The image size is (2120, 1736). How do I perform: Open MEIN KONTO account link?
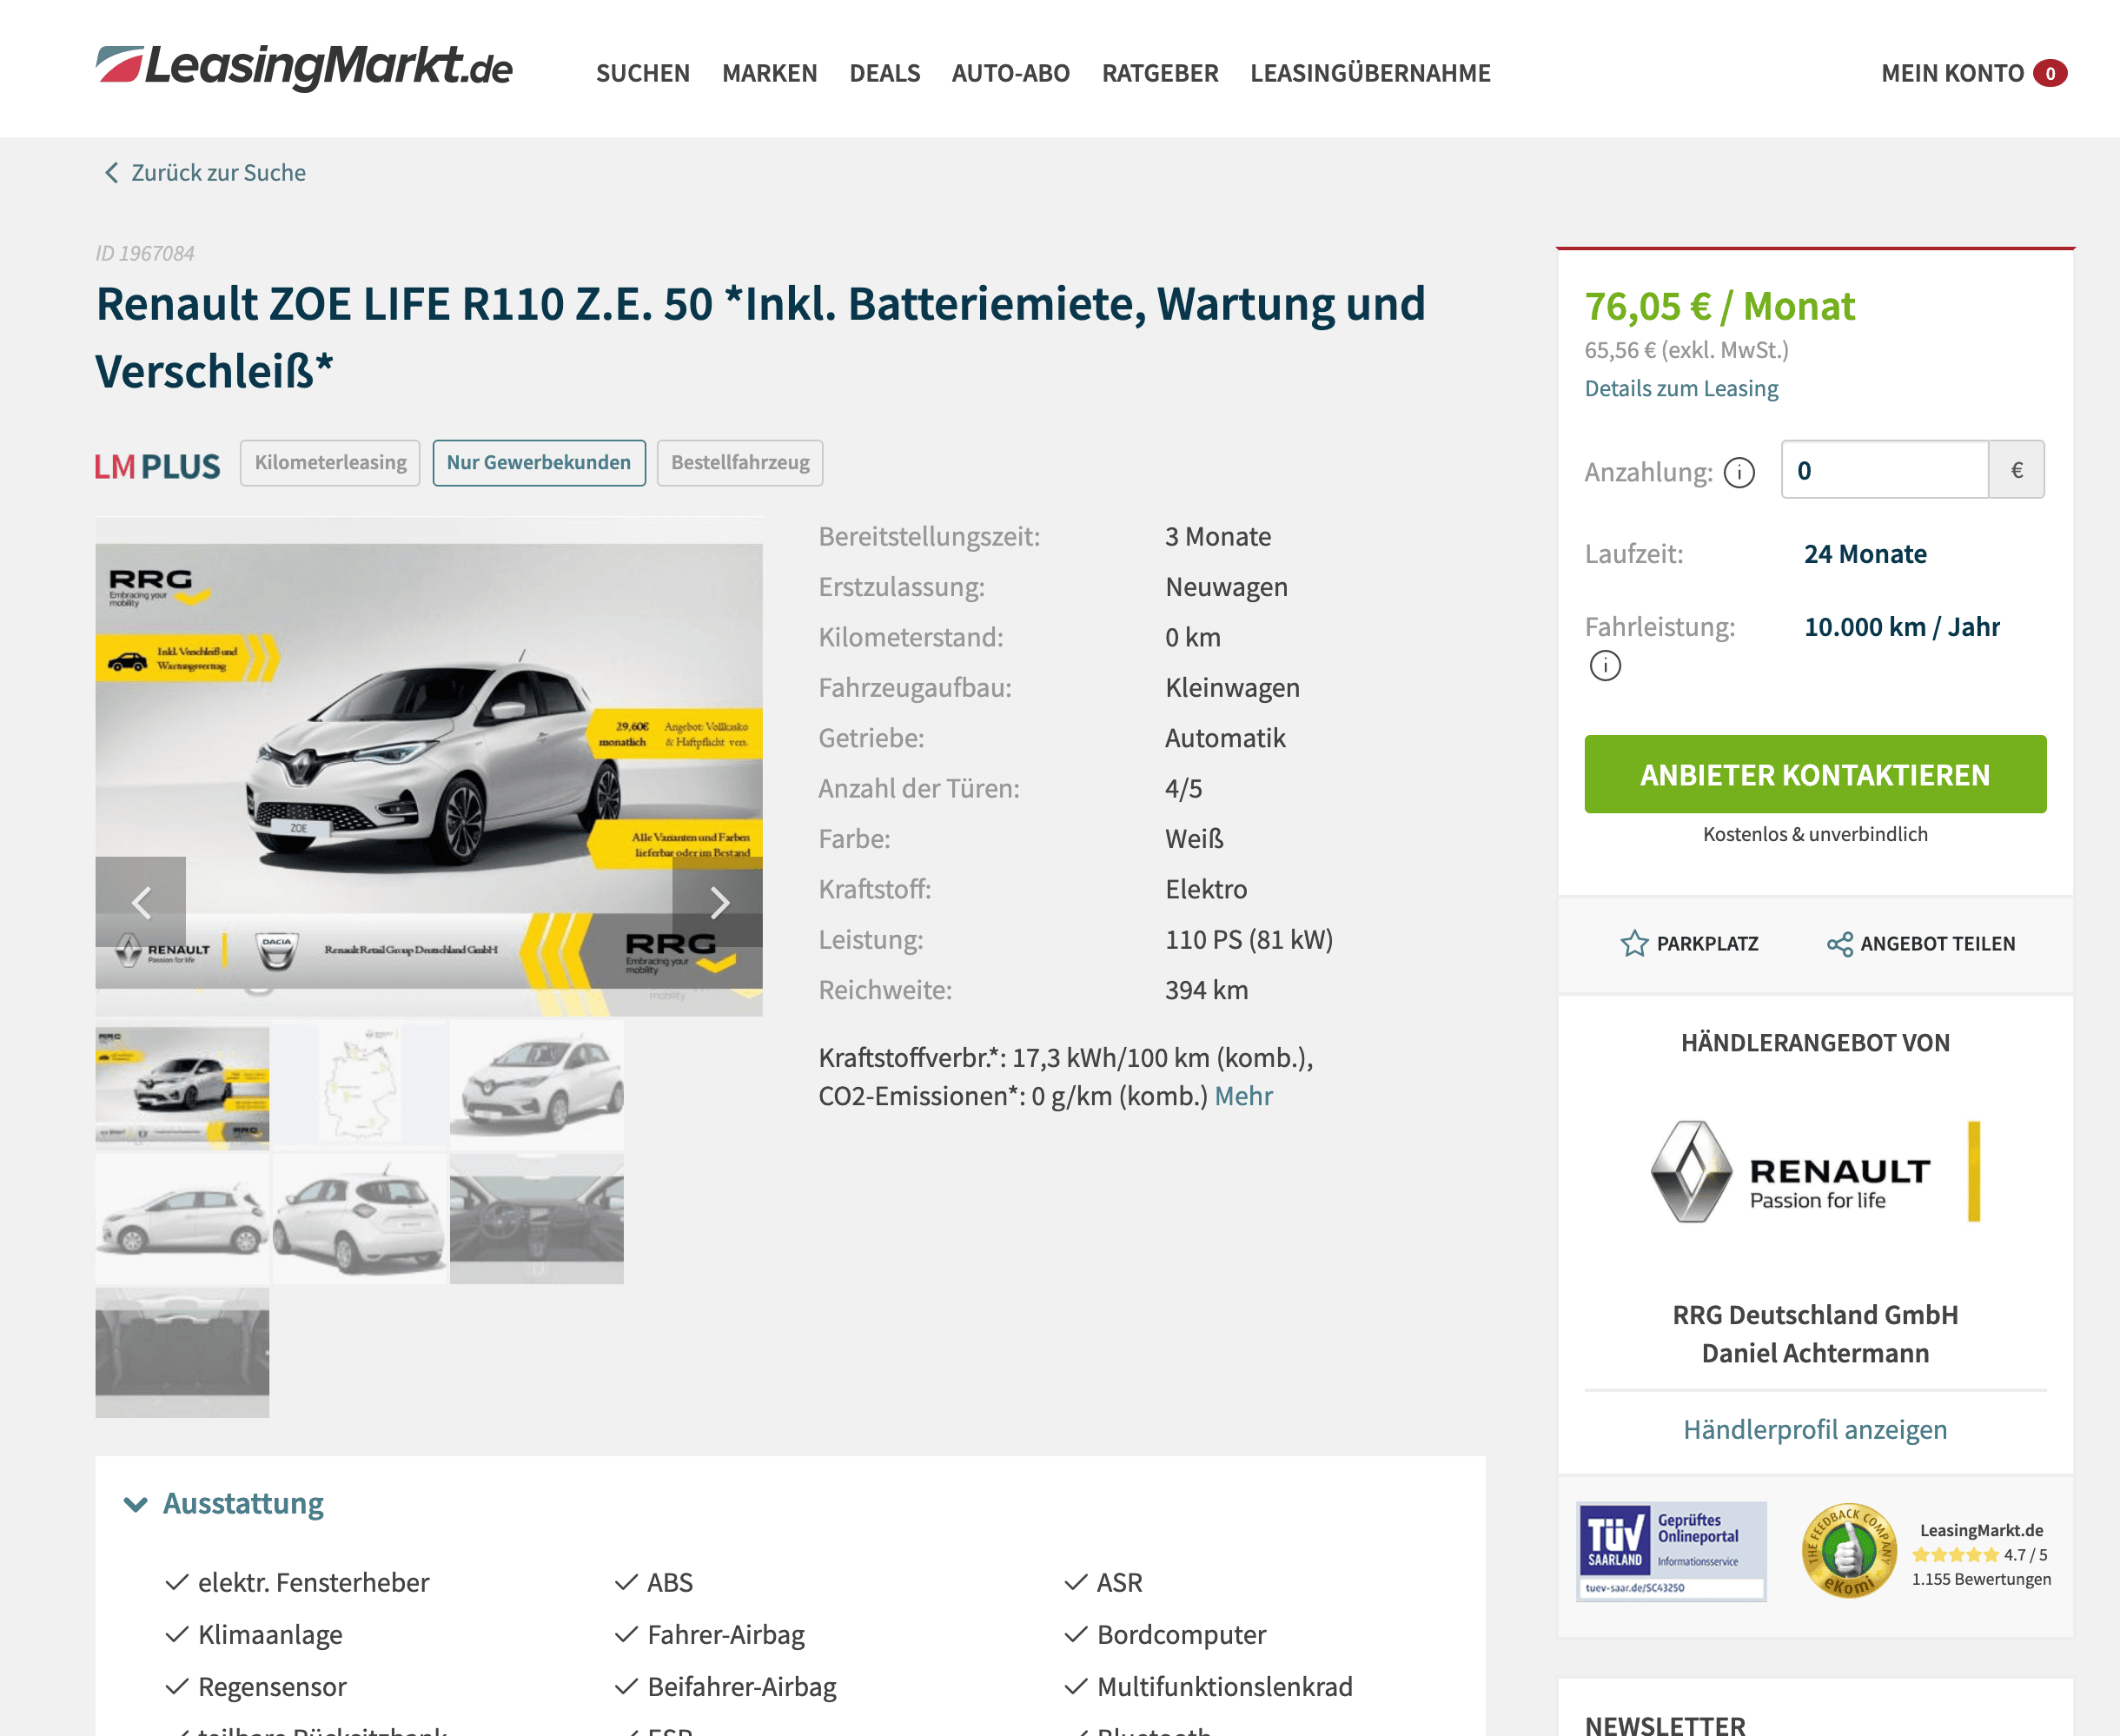1952,73
